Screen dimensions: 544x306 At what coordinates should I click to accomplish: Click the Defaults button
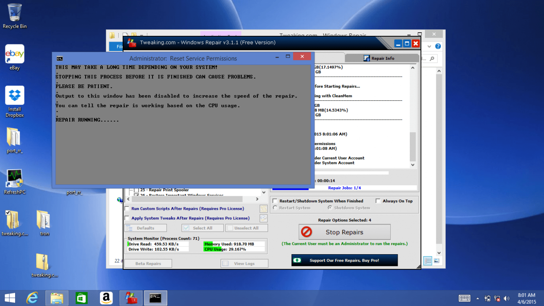146,228
